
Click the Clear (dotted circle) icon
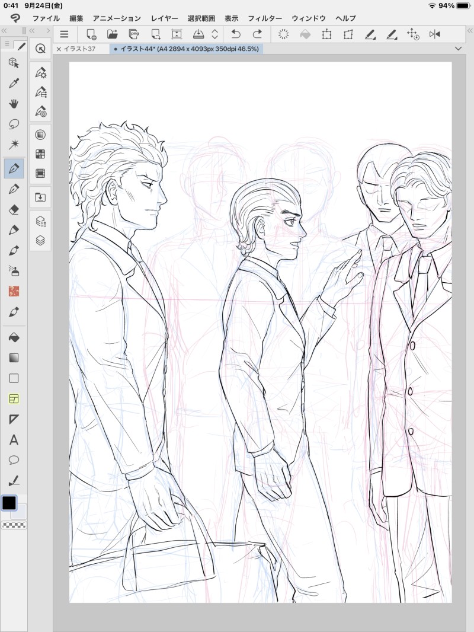[x=284, y=34]
